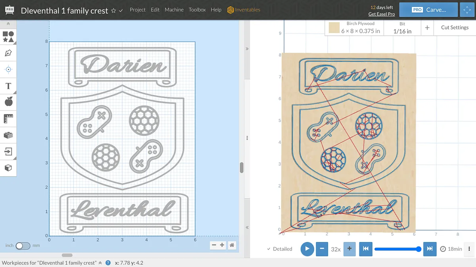Open the 3D cube tool
Screen dimensions: 476x267
[x=8, y=168]
